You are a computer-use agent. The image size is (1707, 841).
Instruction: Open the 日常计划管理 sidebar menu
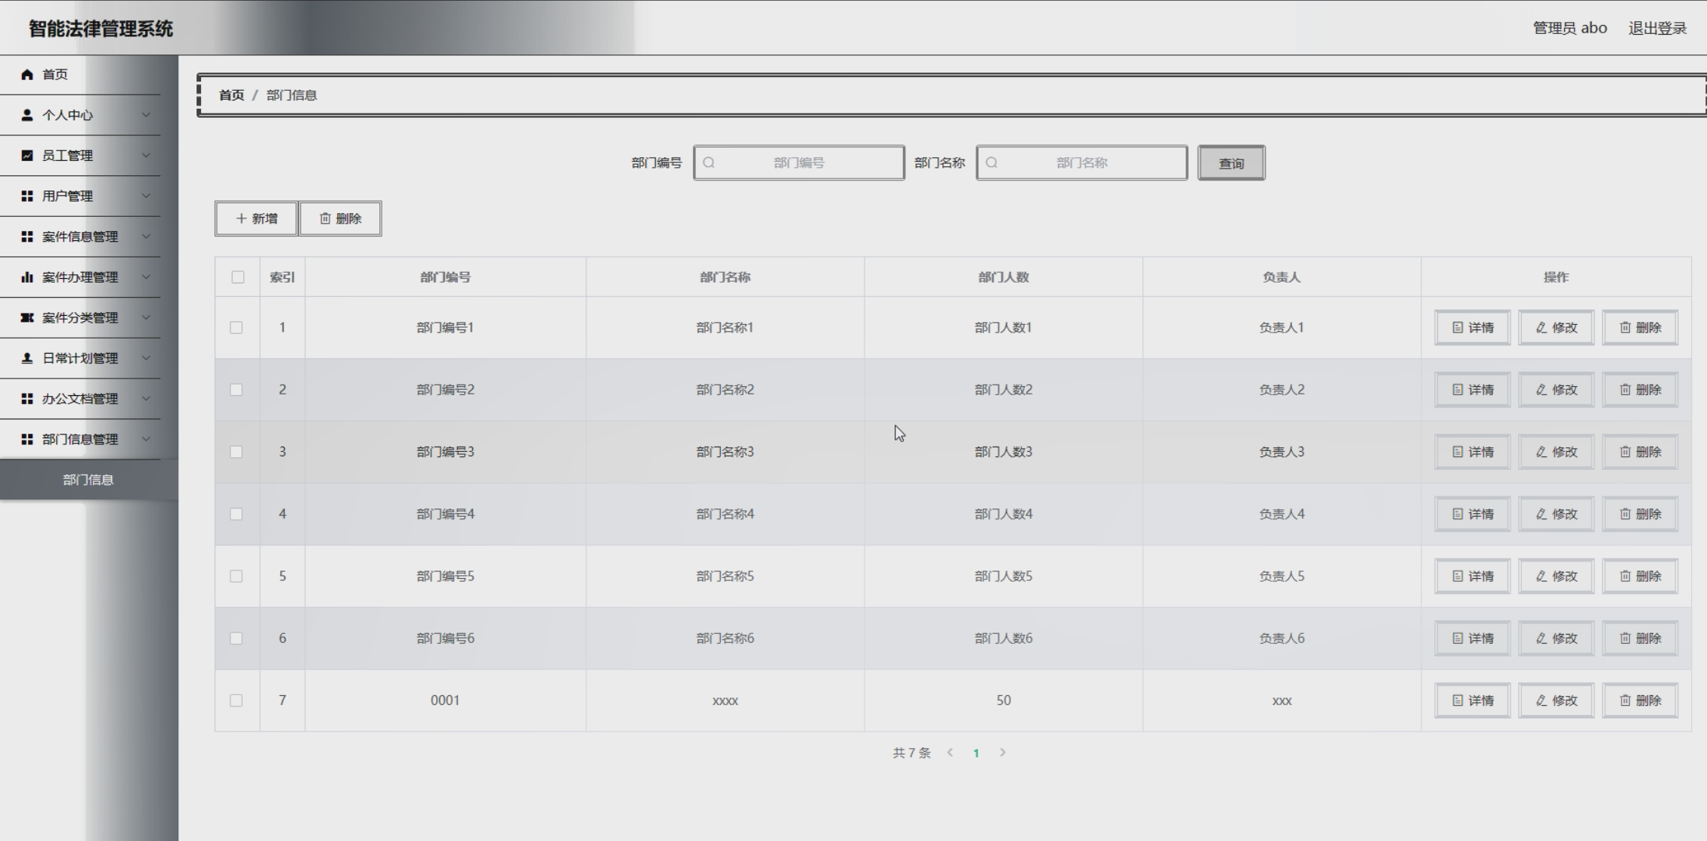80,358
